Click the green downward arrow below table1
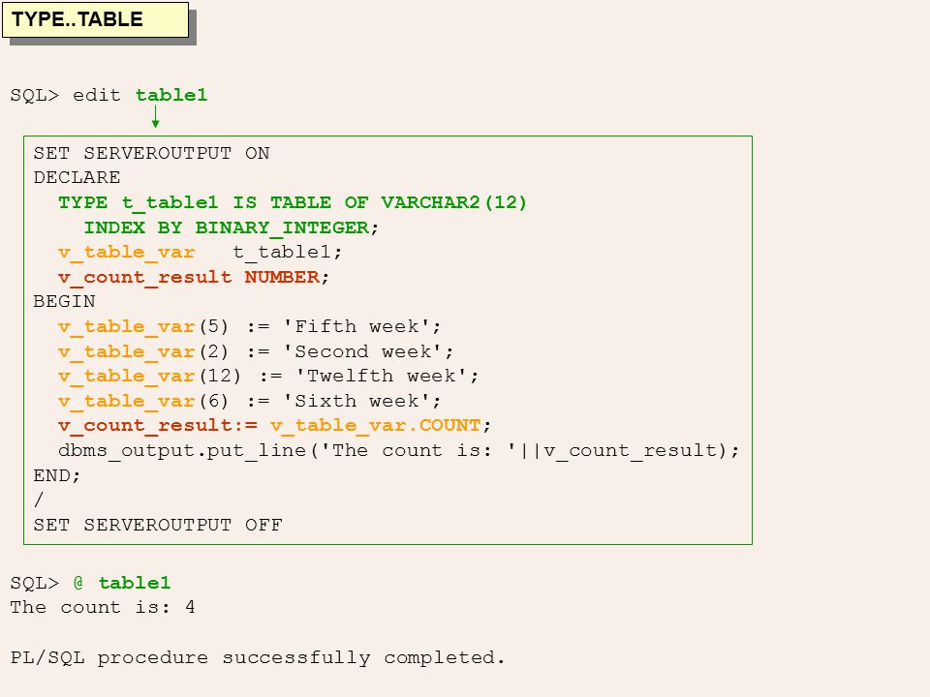930x697 pixels. pos(155,116)
